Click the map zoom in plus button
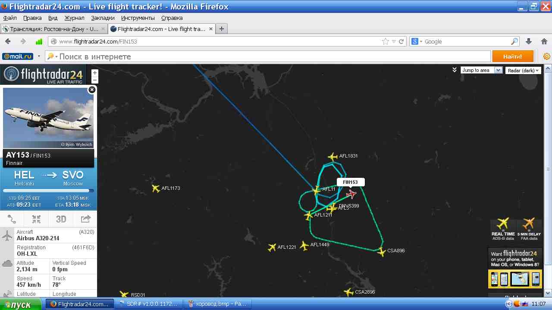552x310 pixels. (x=95, y=73)
